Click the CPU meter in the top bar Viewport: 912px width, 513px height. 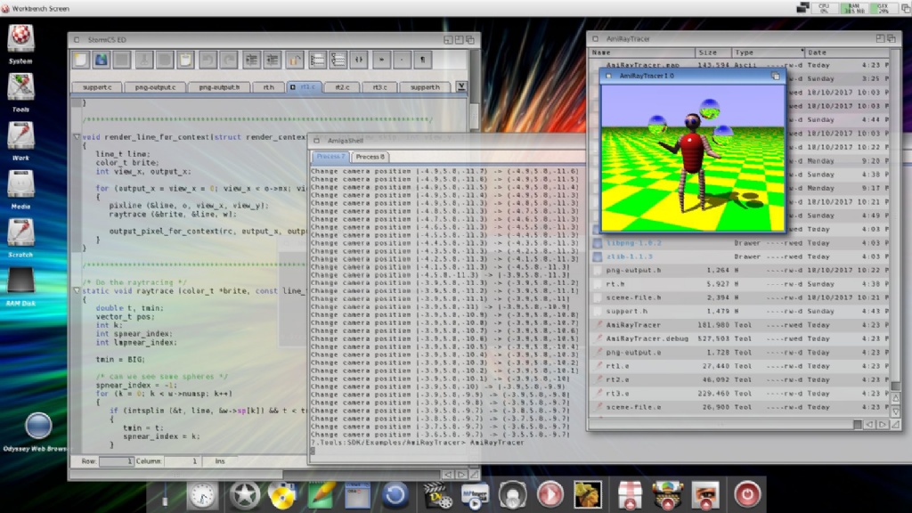pos(824,8)
